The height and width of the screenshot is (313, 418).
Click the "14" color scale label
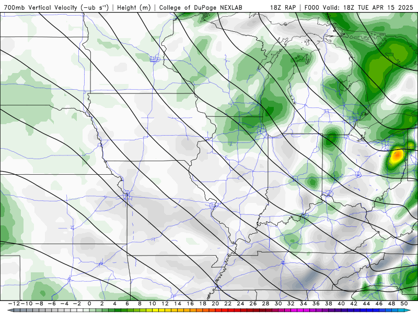(178, 304)
